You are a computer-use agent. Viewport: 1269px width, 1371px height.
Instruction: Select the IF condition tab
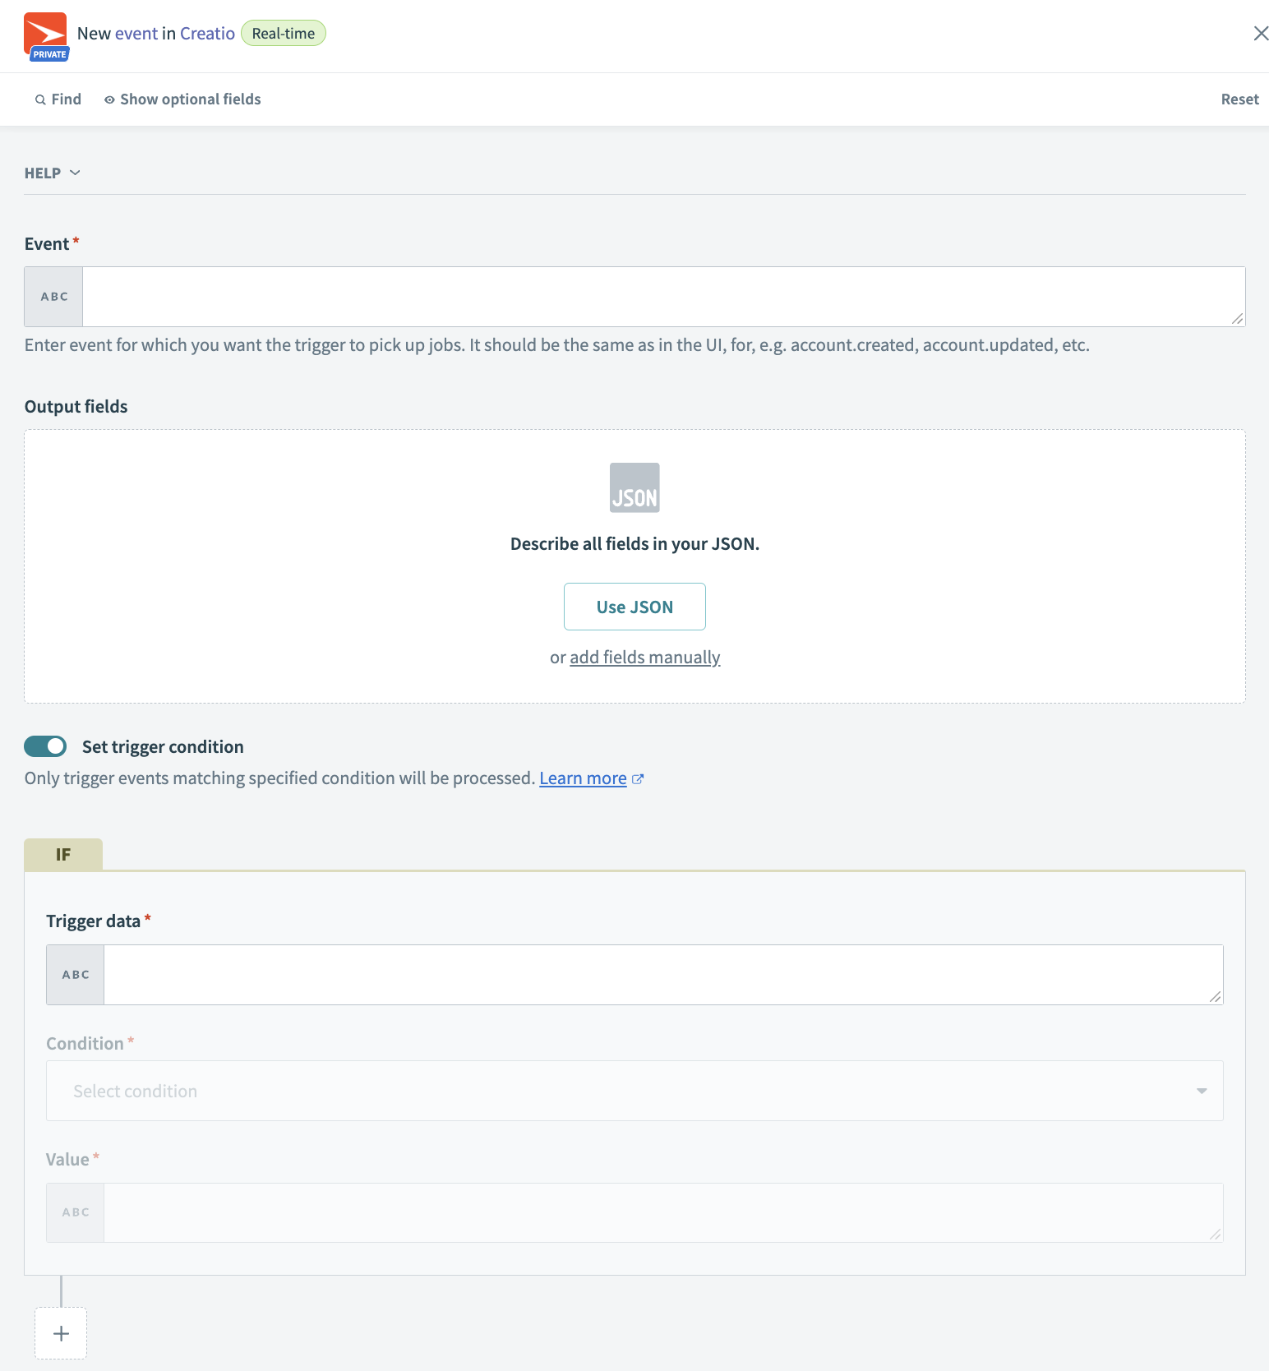pyautogui.click(x=63, y=855)
